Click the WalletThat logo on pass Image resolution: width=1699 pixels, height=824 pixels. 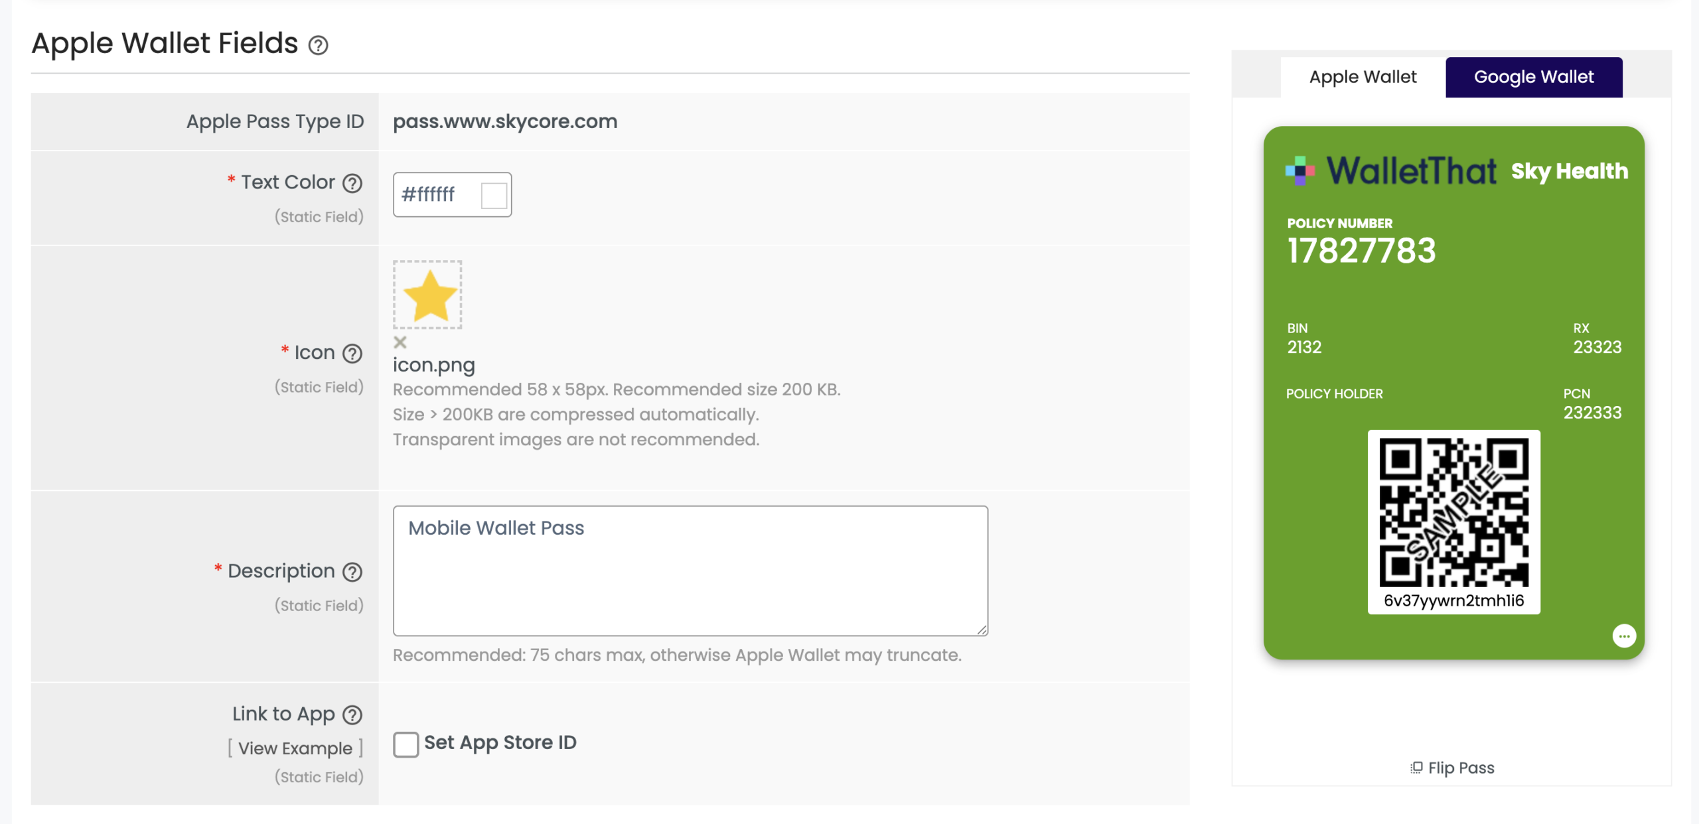click(1390, 171)
